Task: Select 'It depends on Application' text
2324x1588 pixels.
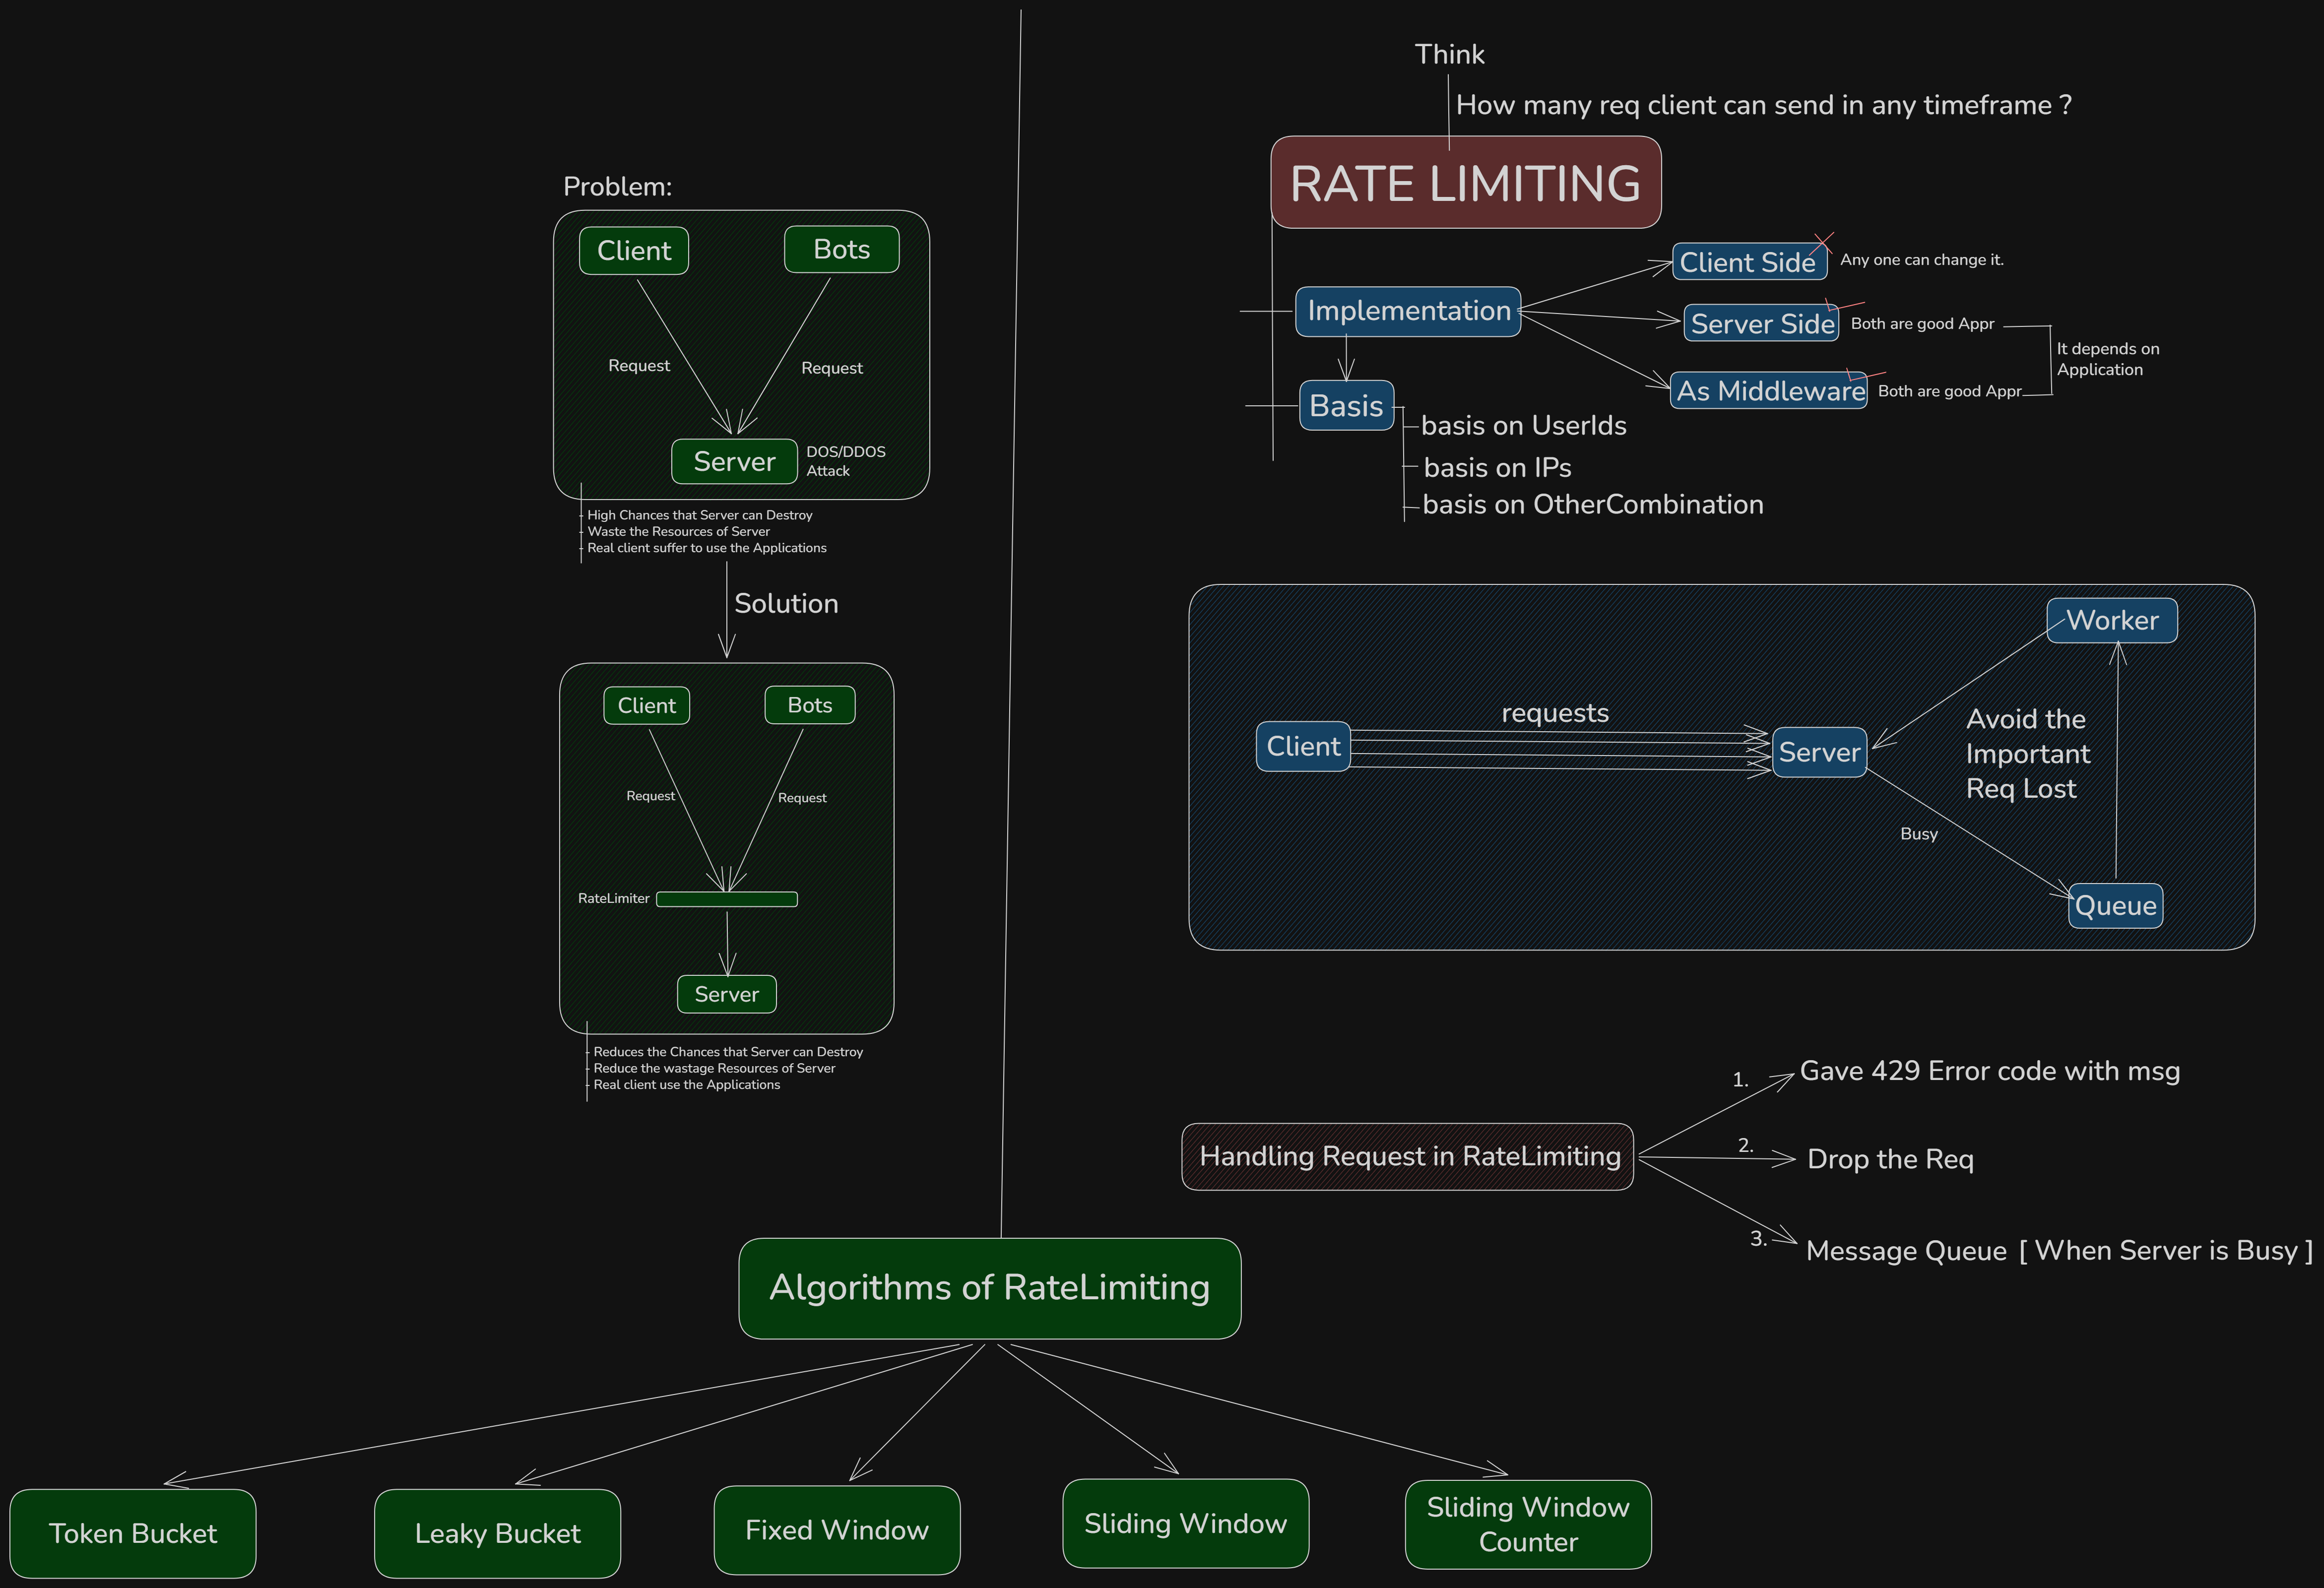Action: (2108, 359)
